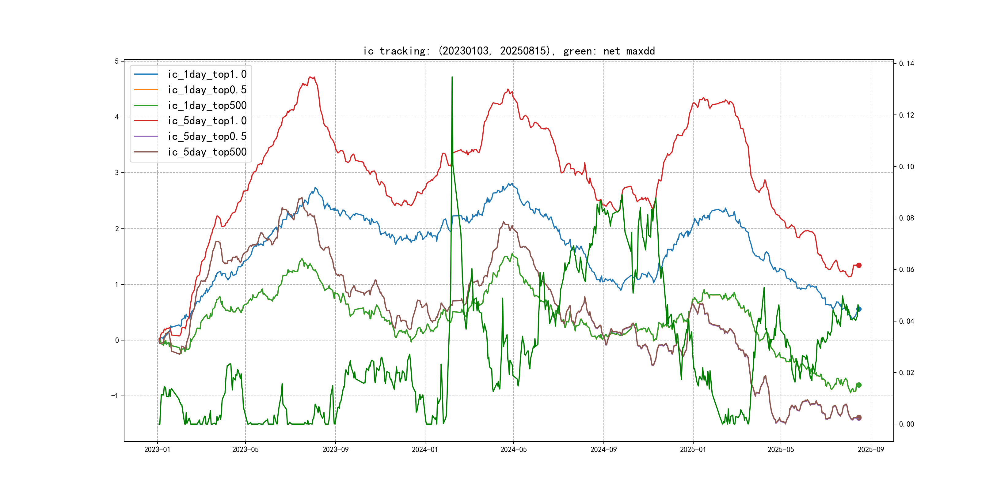Image resolution: width=993 pixels, height=496 pixels.
Task: Click the brown end-point marker dot
Action: [x=858, y=417]
